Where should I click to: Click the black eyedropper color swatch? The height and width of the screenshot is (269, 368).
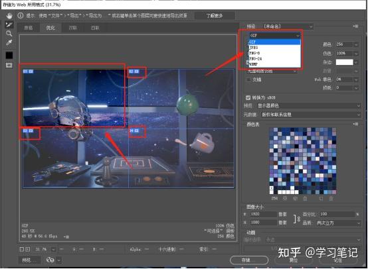[x=9, y=55]
